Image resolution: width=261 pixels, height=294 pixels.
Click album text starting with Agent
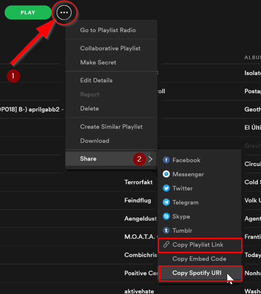click(253, 218)
